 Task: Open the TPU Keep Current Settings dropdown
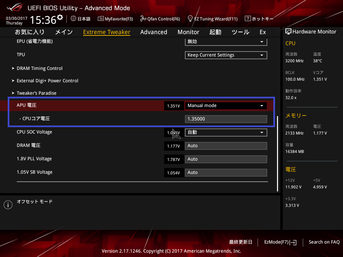(x=226, y=55)
